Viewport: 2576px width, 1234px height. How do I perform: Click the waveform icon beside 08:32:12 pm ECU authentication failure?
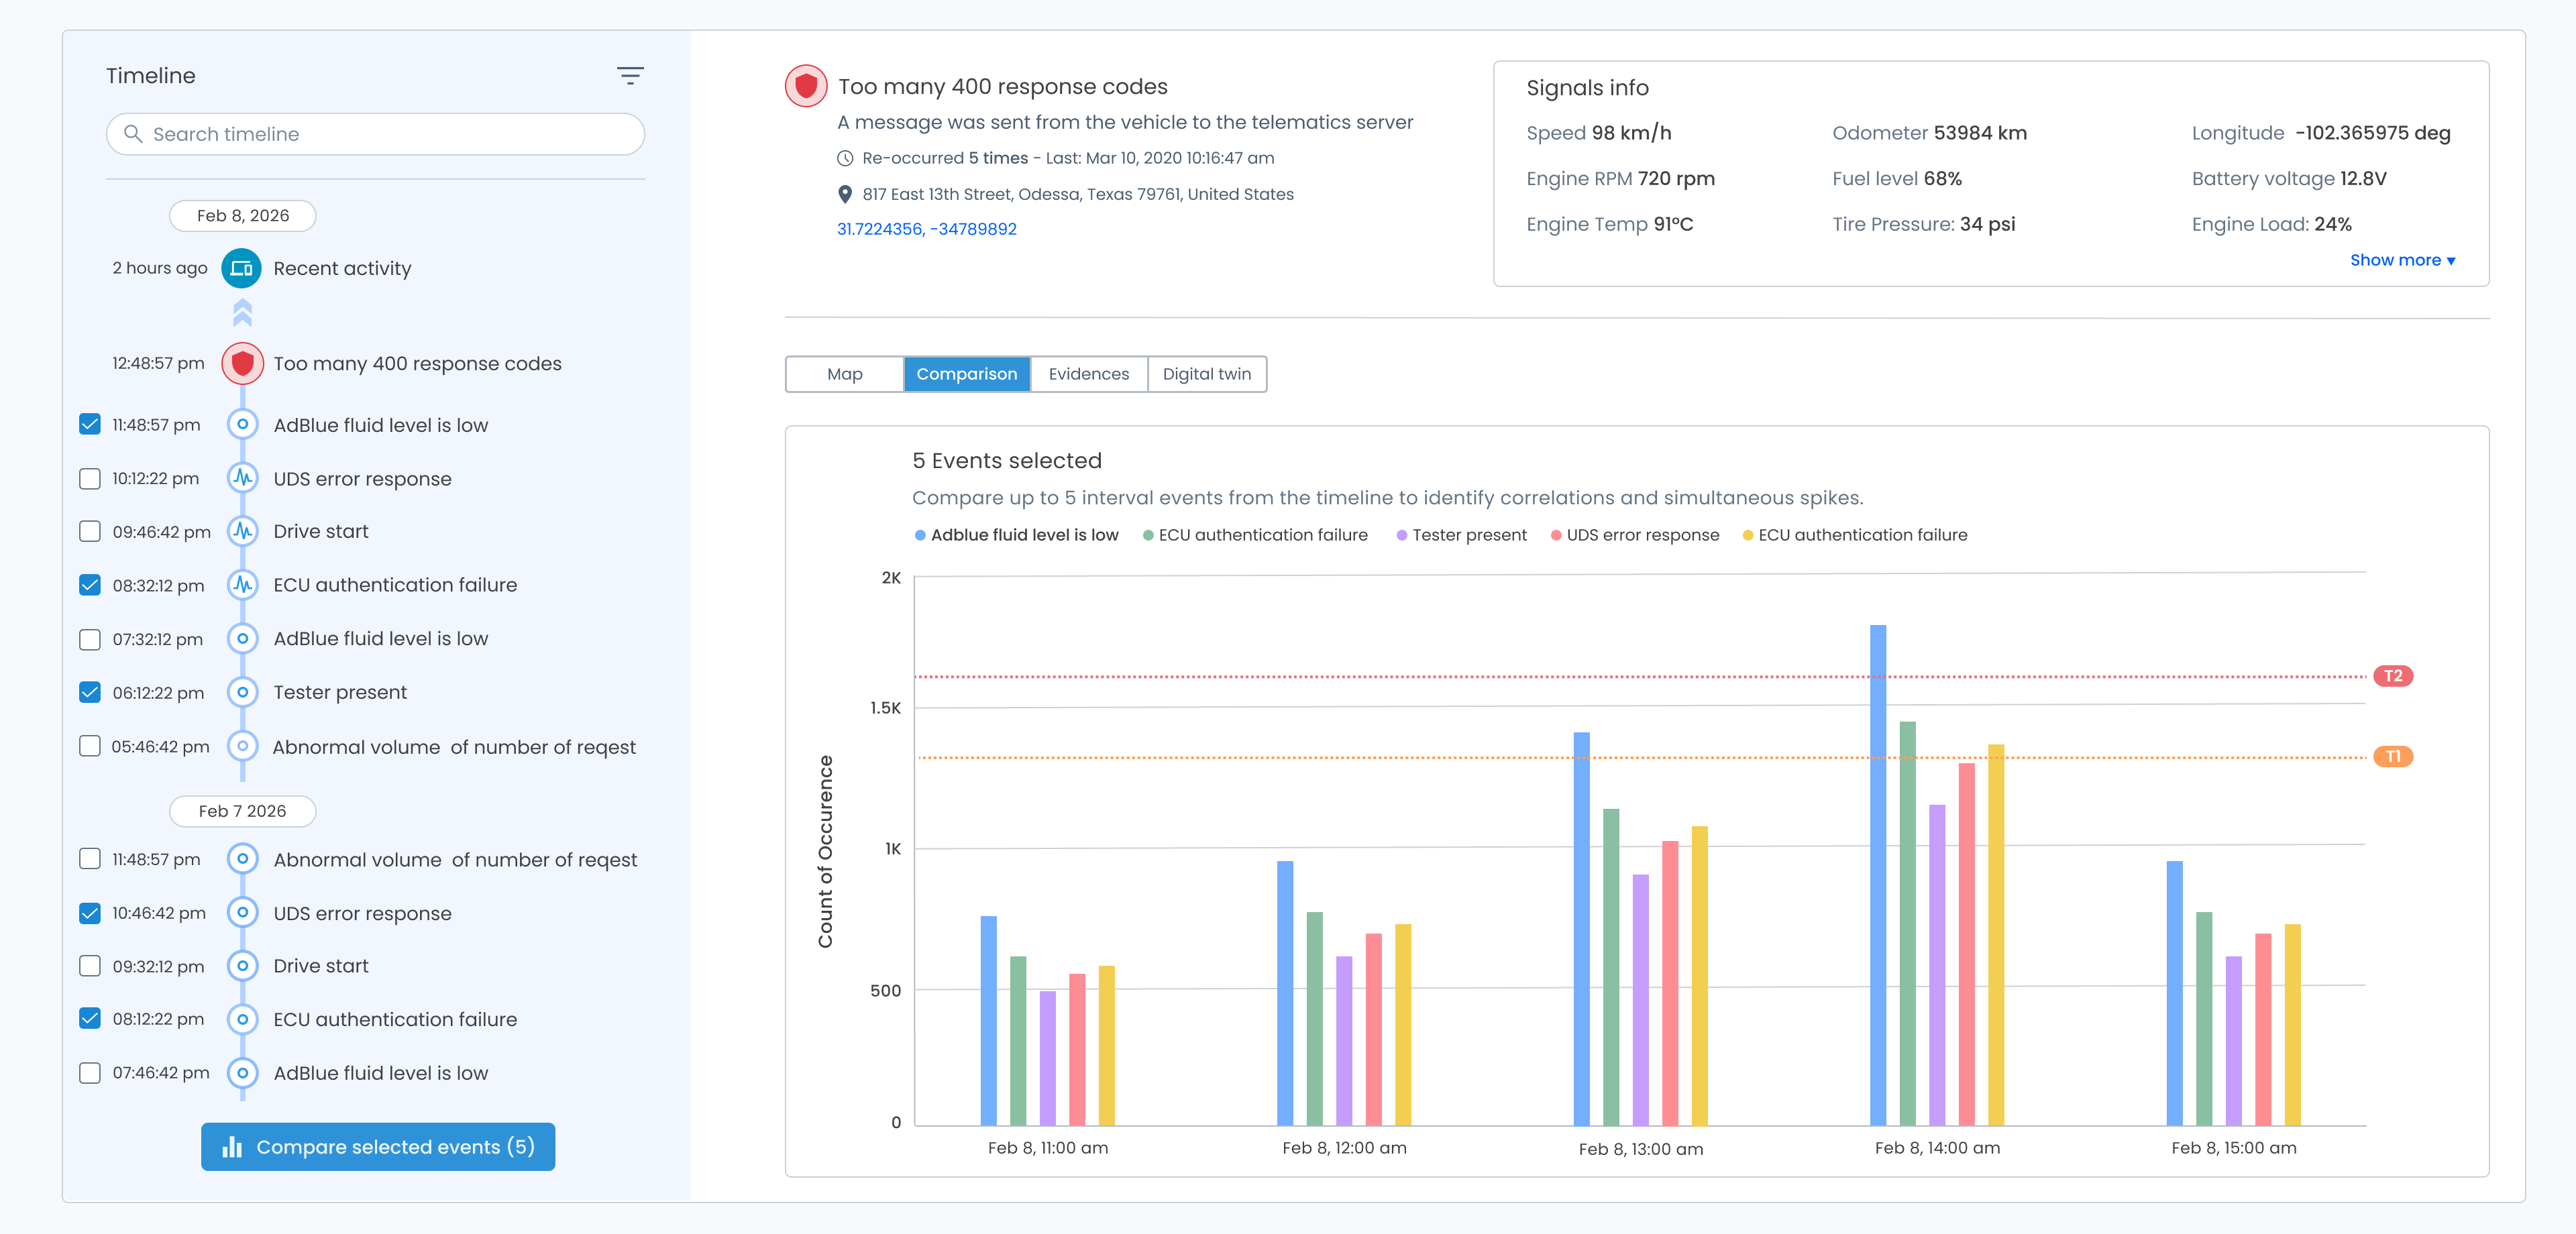242,585
